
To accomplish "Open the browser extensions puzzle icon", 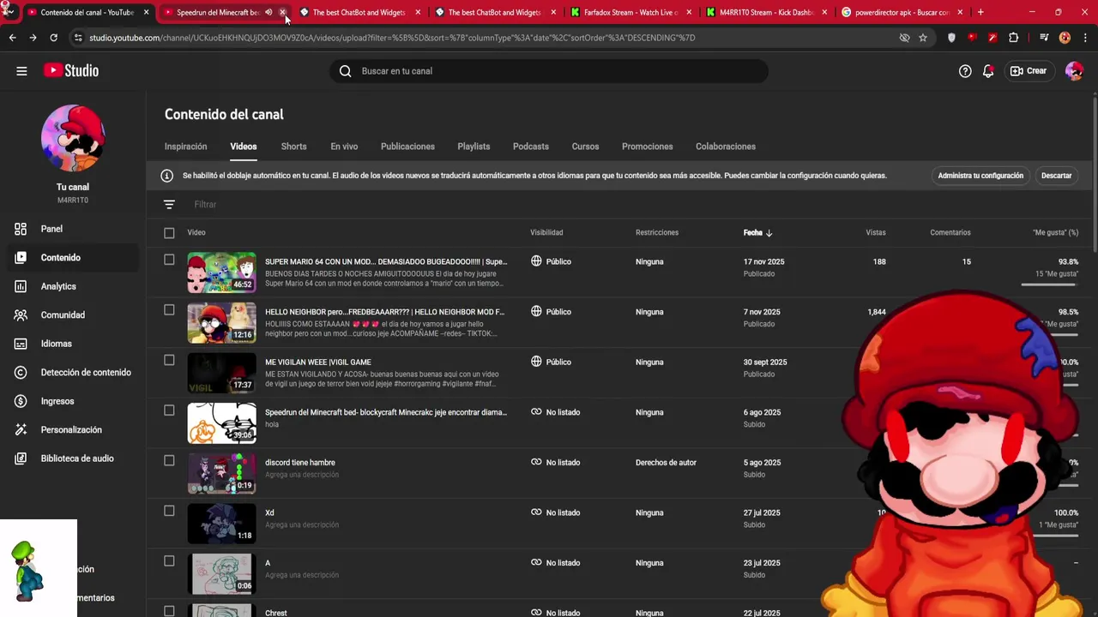I will pos(1014,38).
